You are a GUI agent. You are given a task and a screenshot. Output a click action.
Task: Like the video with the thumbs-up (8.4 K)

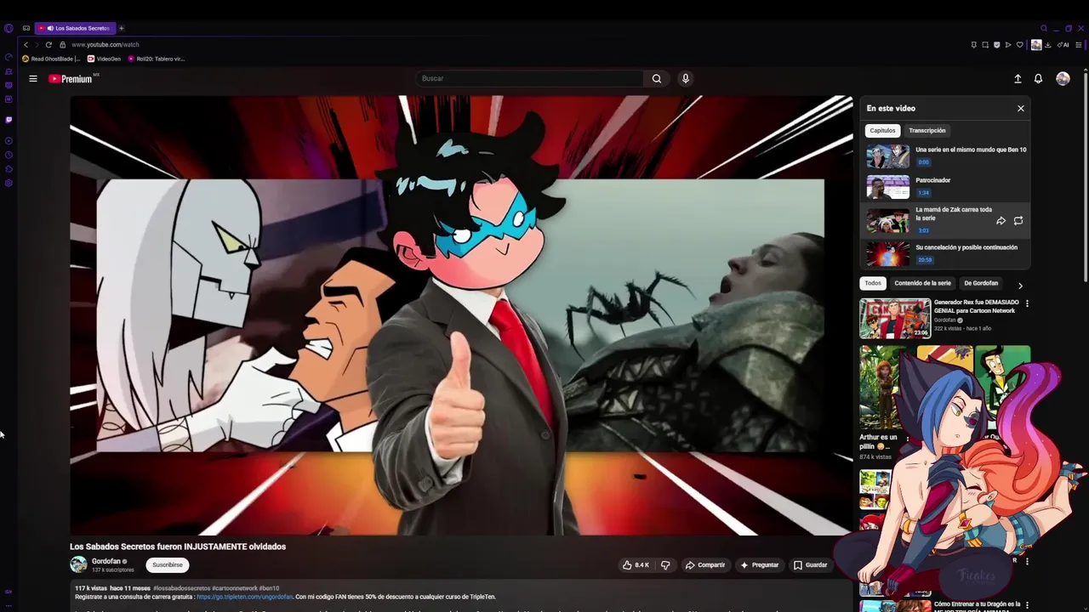[636, 564]
